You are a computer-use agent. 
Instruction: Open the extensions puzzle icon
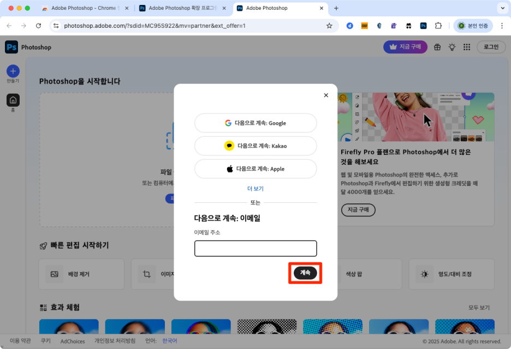point(438,26)
